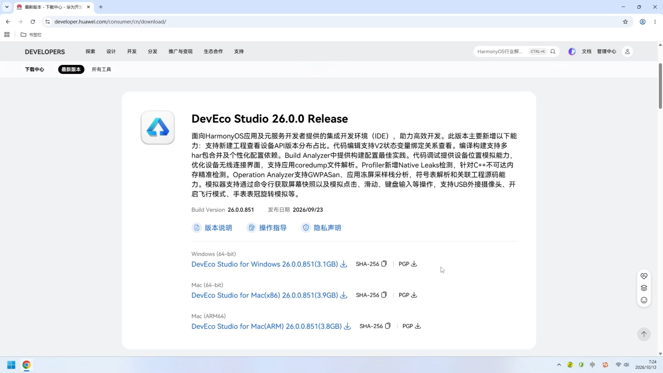Screen dimensions: 663x373
Task: Click the colorful assistant icon beside 文档
Action: pyautogui.click(x=572, y=52)
